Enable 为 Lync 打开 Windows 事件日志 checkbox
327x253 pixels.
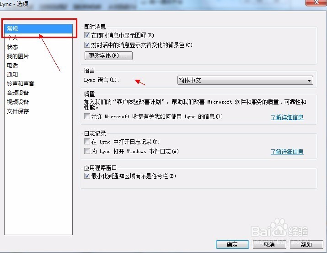[x=87, y=151]
